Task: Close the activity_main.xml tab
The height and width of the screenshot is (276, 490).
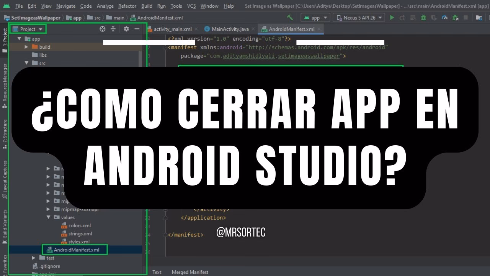Action: pyautogui.click(x=196, y=29)
